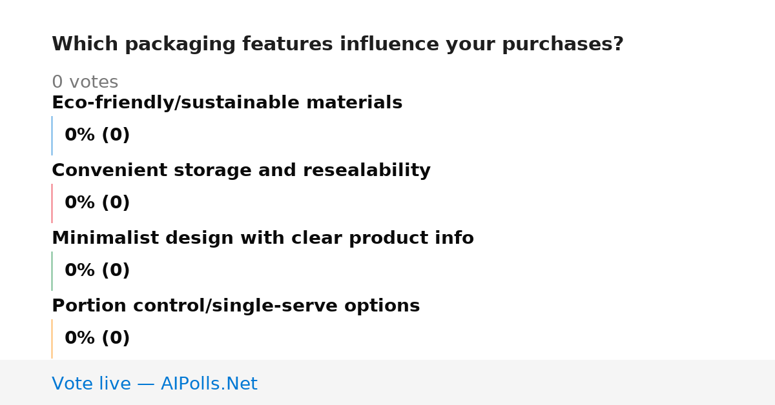This screenshot has width=775, height=405.
Task: Click the orange result bar for Portion control
Action: tap(52, 339)
